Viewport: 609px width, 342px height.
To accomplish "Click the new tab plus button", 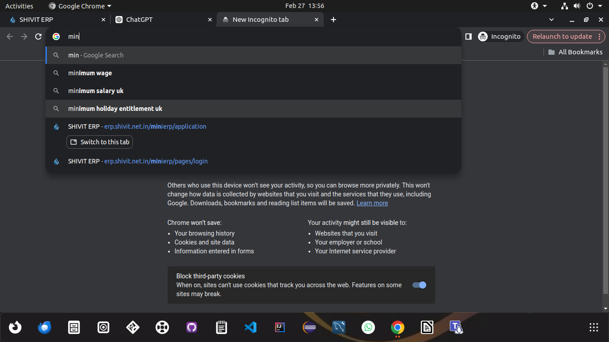I will coord(333,20).
